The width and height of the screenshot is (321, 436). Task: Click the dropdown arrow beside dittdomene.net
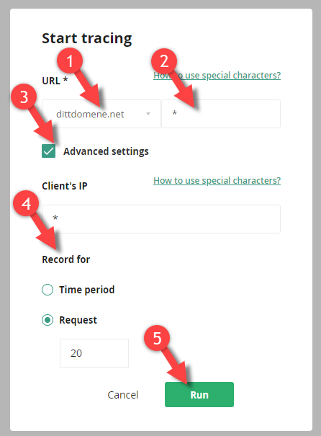[x=148, y=114]
